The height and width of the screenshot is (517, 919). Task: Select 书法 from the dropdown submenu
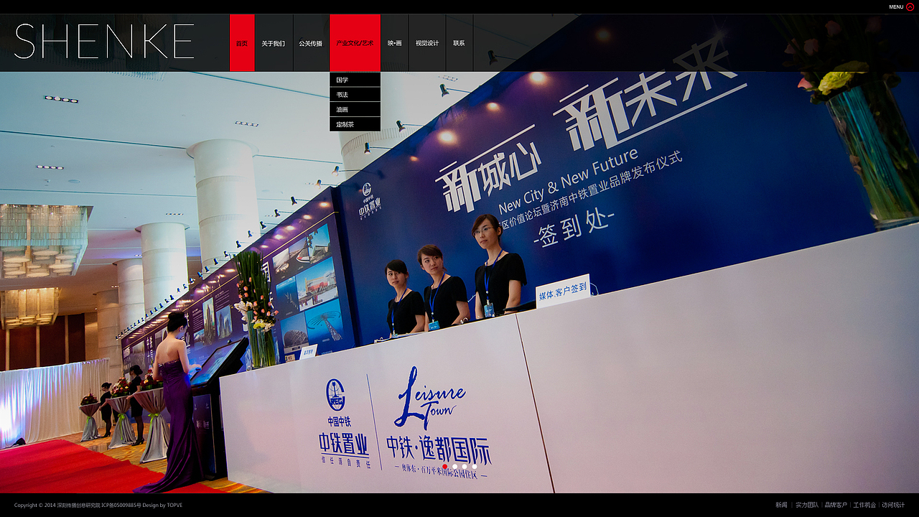click(355, 95)
